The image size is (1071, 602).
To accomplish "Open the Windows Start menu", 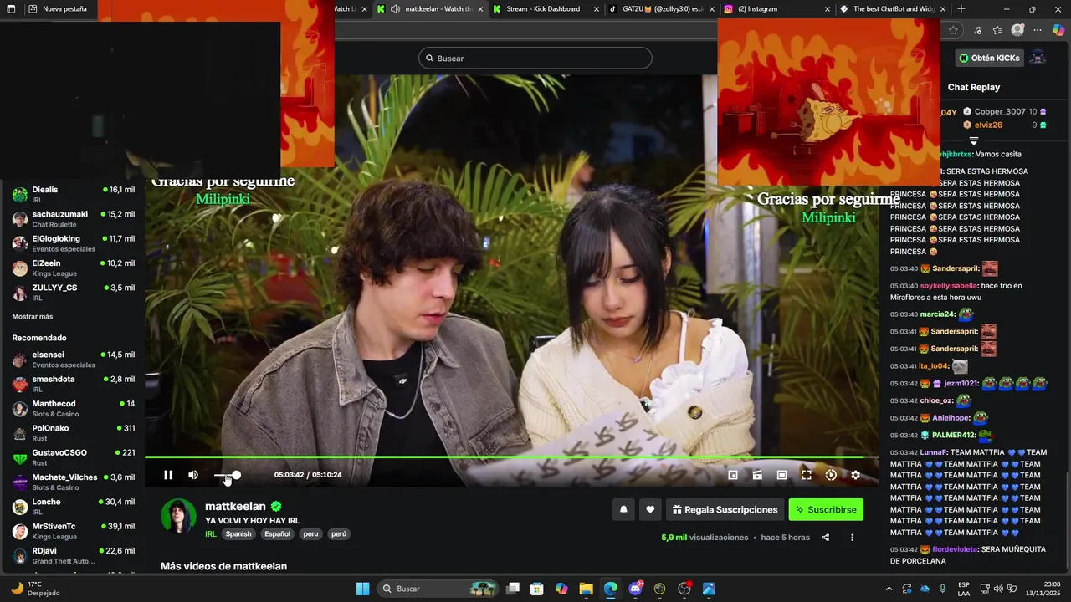I will coord(362,589).
